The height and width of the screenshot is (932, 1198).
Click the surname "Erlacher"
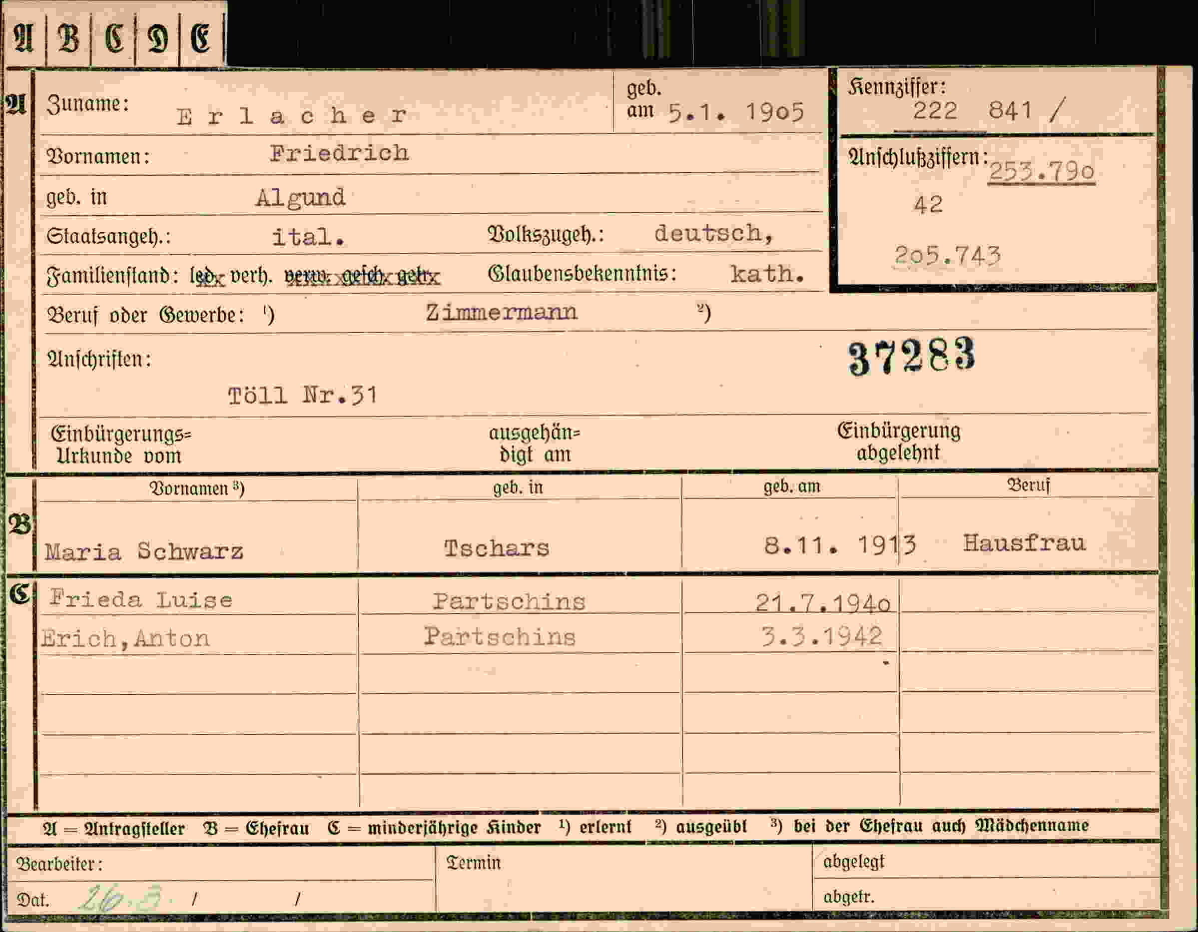(292, 116)
